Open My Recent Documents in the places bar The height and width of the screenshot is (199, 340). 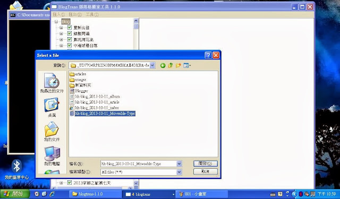point(52,83)
